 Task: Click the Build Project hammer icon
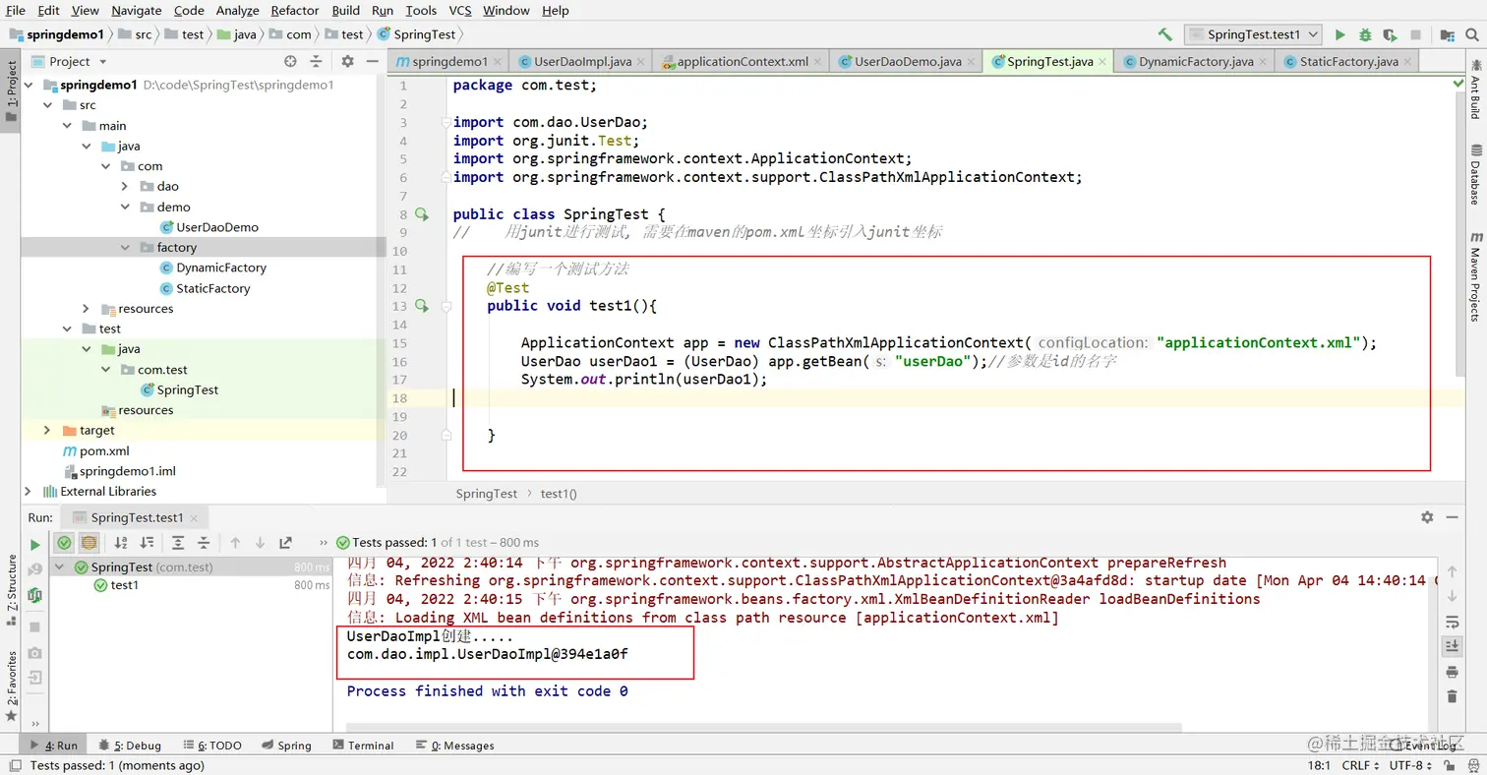click(x=1165, y=34)
